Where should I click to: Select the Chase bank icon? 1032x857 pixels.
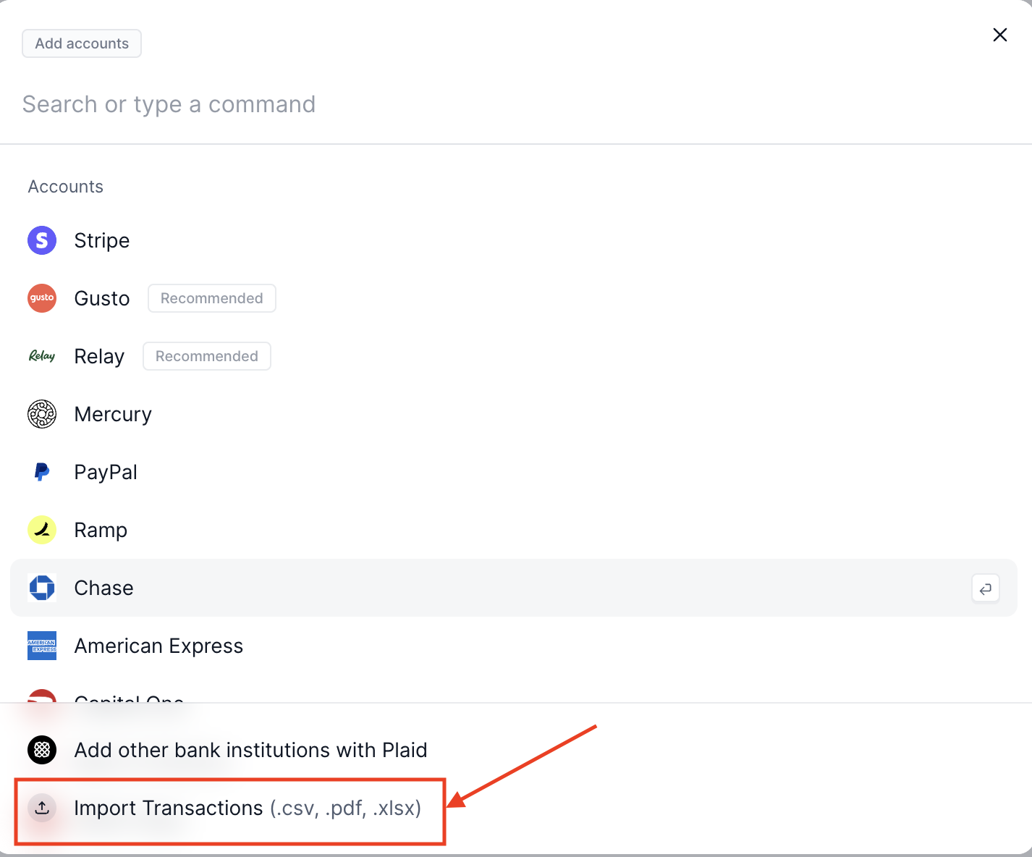click(x=41, y=588)
